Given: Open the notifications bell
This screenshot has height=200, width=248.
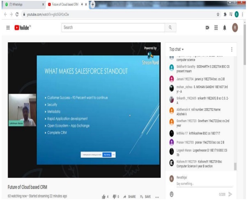Looking at the screenshot, I should point(225,27).
